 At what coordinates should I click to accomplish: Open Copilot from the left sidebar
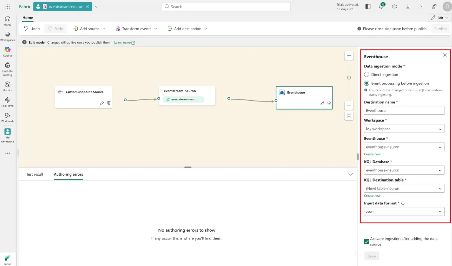(7, 51)
